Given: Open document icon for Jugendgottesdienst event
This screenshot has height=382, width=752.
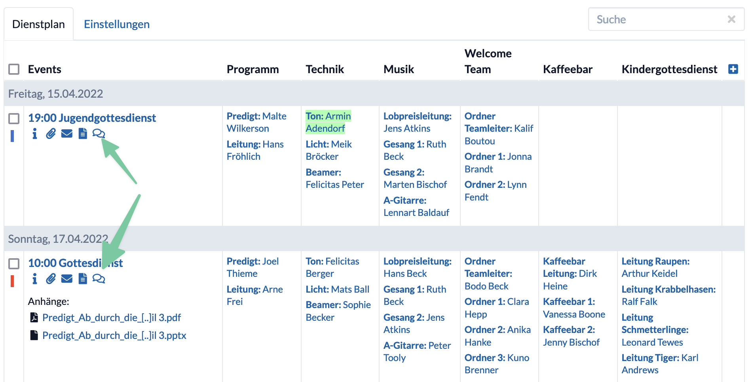Looking at the screenshot, I should [83, 134].
